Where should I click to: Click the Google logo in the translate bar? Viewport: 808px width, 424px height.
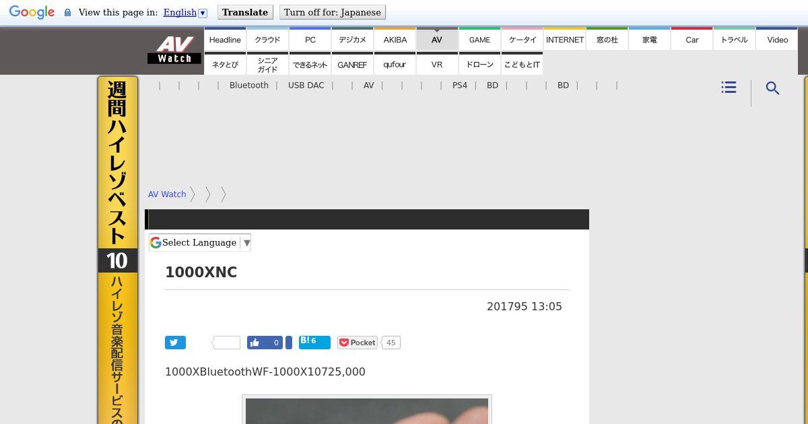point(32,13)
